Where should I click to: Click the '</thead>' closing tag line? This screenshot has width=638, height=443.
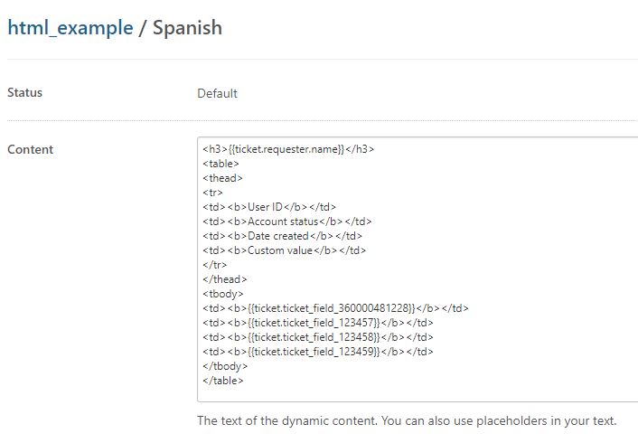coord(225,279)
